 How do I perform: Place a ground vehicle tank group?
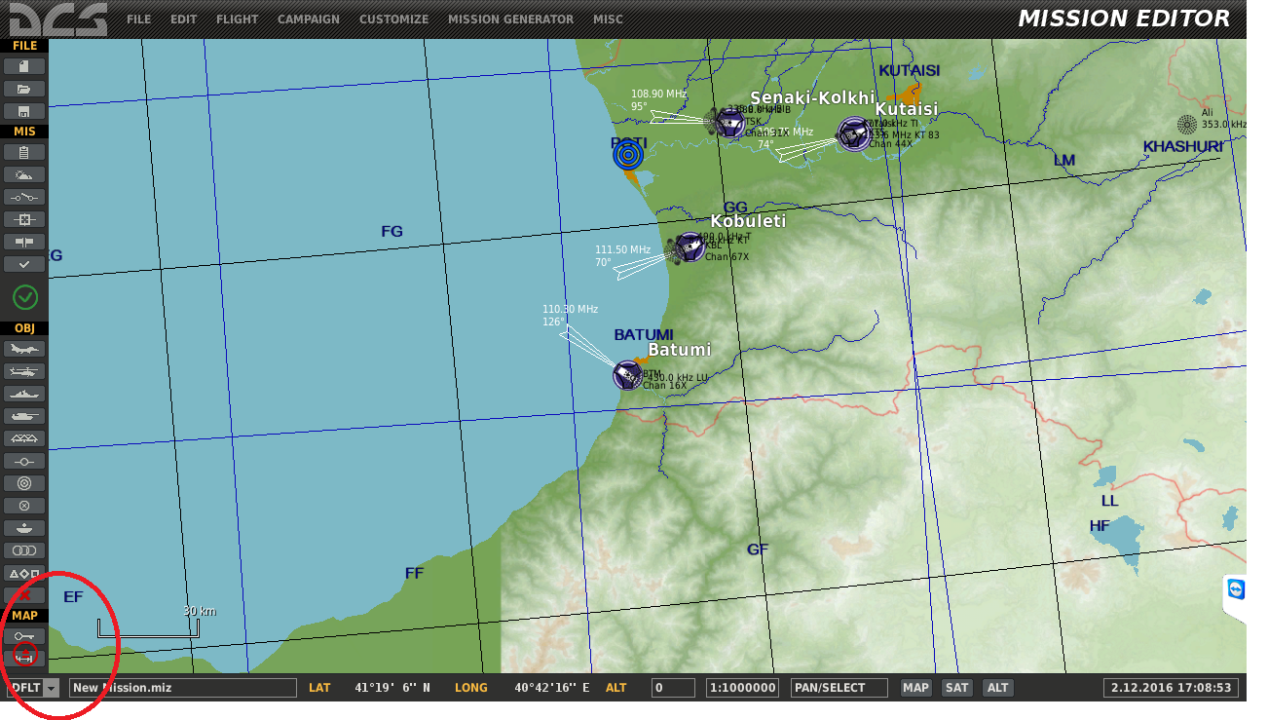click(24, 416)
